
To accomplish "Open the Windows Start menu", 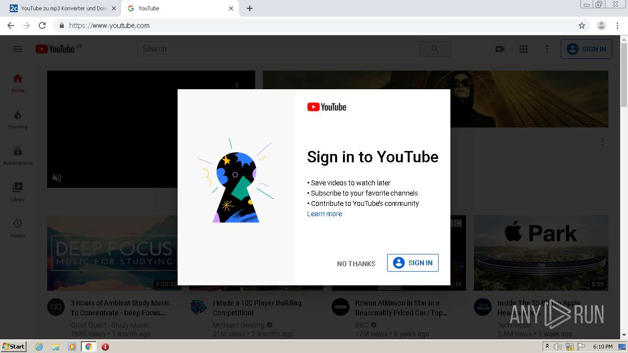I will click(14, 347).
